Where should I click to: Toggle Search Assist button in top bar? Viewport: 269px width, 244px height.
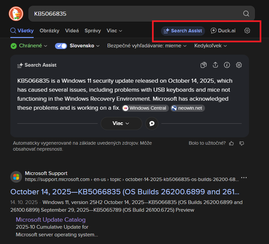(x=183, y=31)
